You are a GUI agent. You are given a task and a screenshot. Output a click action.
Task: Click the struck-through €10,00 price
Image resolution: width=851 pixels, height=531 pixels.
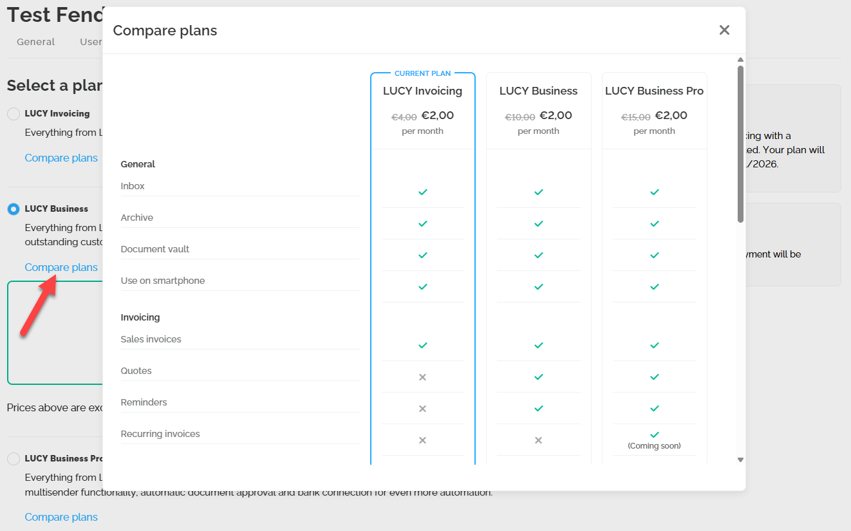pyautogui.click(x=520, y=117)
